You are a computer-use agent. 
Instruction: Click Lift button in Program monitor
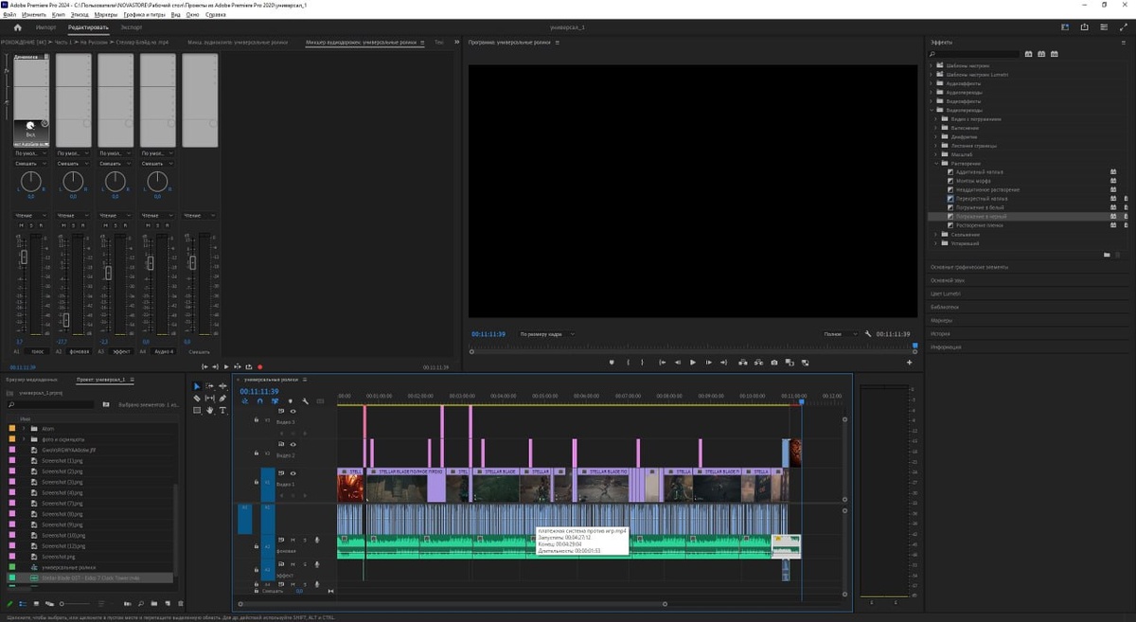click(x=743, y=362)
